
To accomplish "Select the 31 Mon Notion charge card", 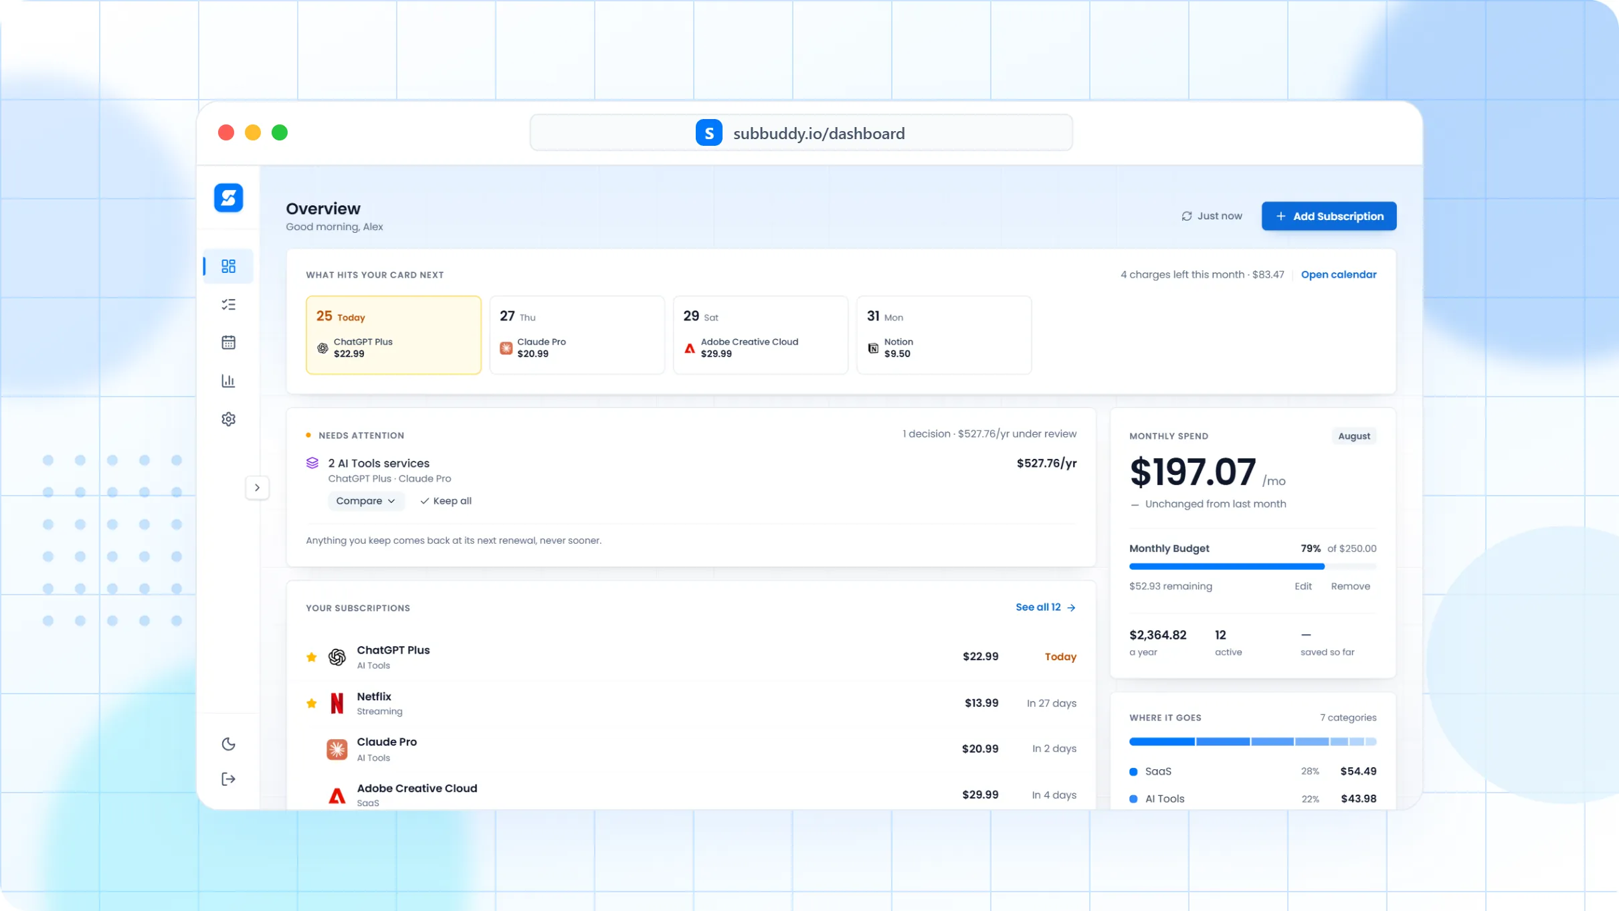I will (944, 335).
